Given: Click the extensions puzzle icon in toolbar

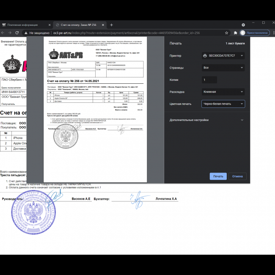Looking at the screenshot, I should click(235, 33).
